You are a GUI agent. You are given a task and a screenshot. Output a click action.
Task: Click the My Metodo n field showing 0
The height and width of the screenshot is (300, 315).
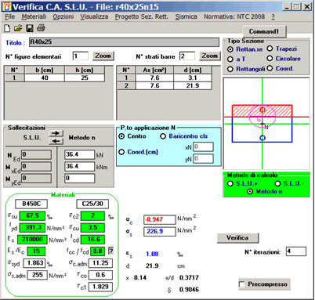[x=79, y=179]
